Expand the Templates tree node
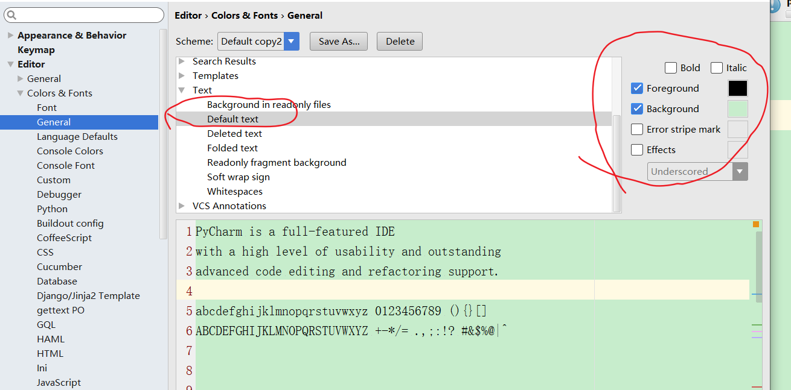Viewport: 791px width, 390px height. tap(182, 75)
